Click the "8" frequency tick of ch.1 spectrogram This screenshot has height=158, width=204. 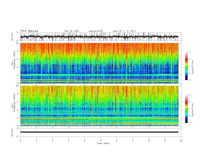(18, 51)
